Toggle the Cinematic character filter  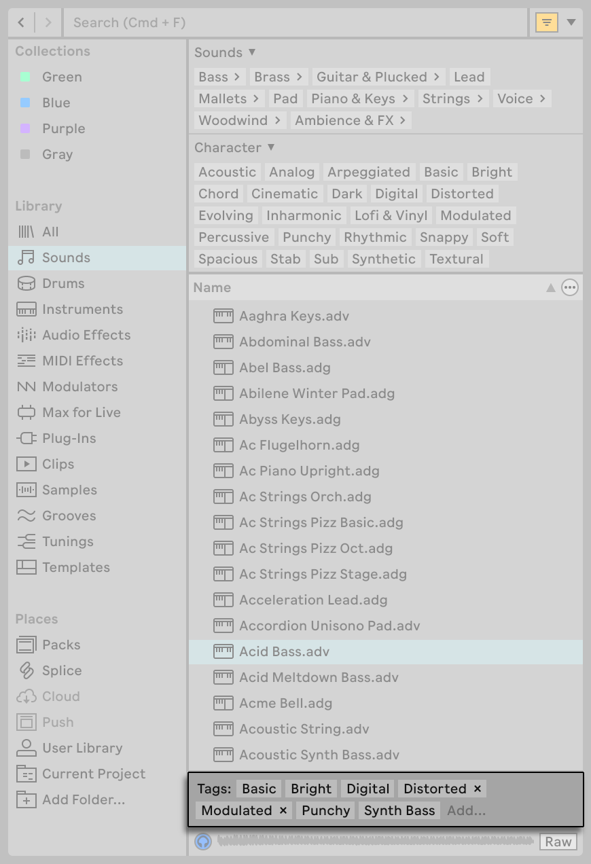click(x=285, y=194)
